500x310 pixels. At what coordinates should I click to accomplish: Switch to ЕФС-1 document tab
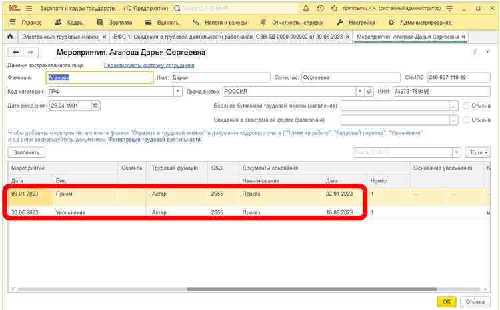pyautogui.click(x=228, y=37)
